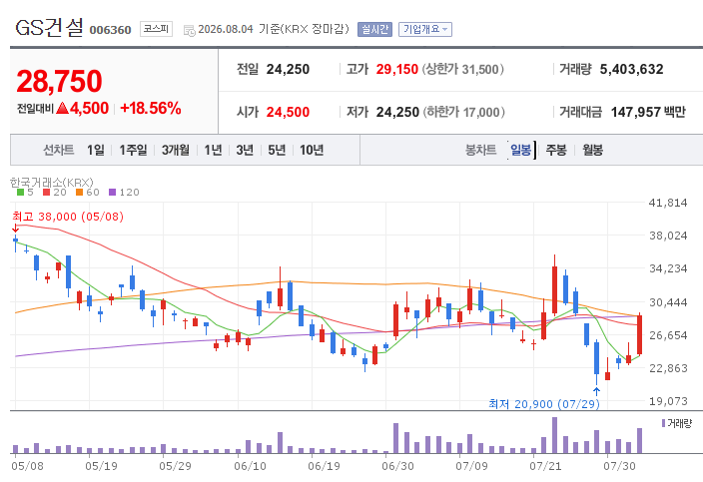Screen dimensions: 703x482
Task: Click the GS건설 stock name heading
Action: 49,28
